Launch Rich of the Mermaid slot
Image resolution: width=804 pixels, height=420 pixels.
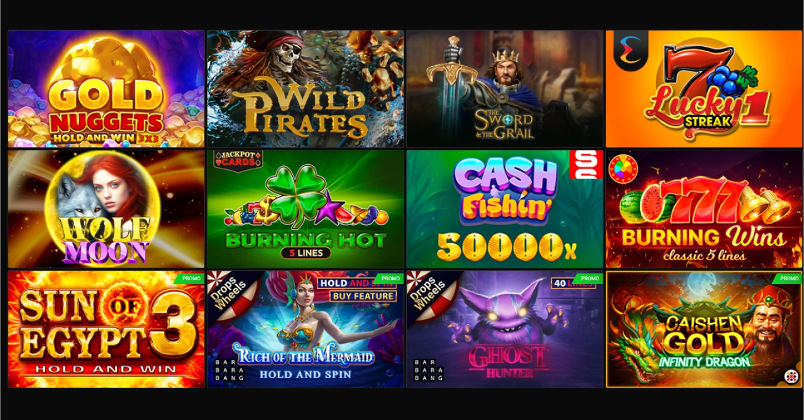(x=305, y=329)
